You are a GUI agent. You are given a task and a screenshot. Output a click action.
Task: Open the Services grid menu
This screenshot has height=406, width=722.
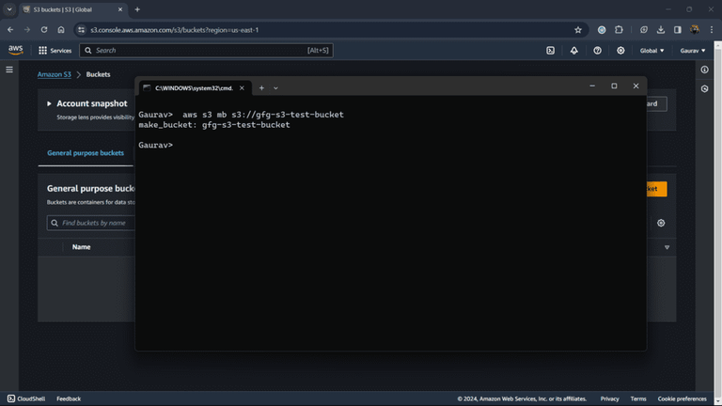coord(55,51)
